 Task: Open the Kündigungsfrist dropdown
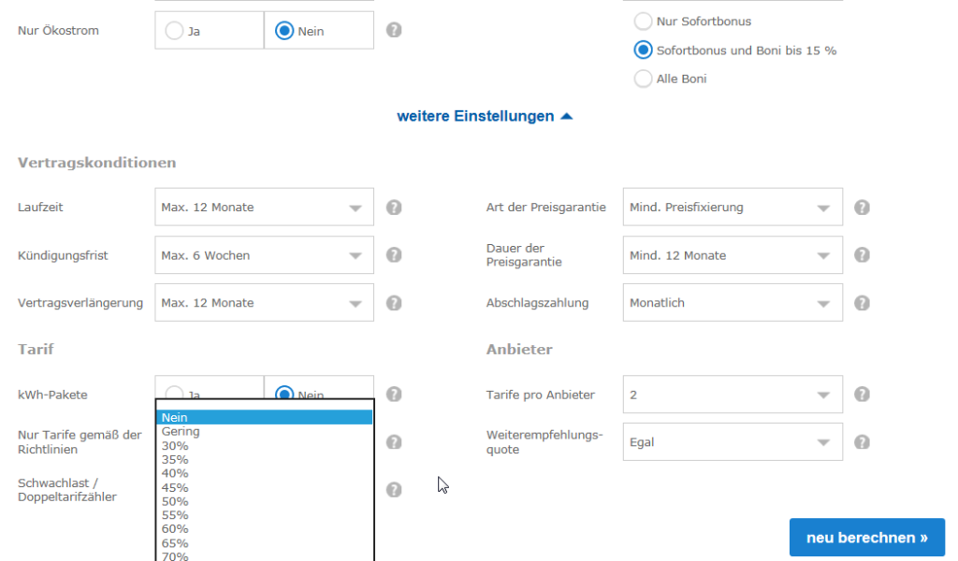click(264, 255)
